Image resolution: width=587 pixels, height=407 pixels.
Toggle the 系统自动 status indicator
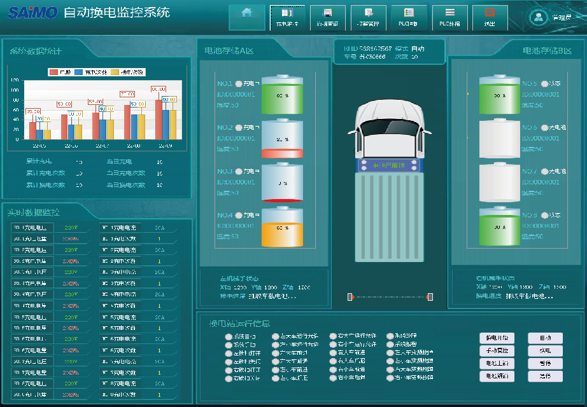coord(229,336)
